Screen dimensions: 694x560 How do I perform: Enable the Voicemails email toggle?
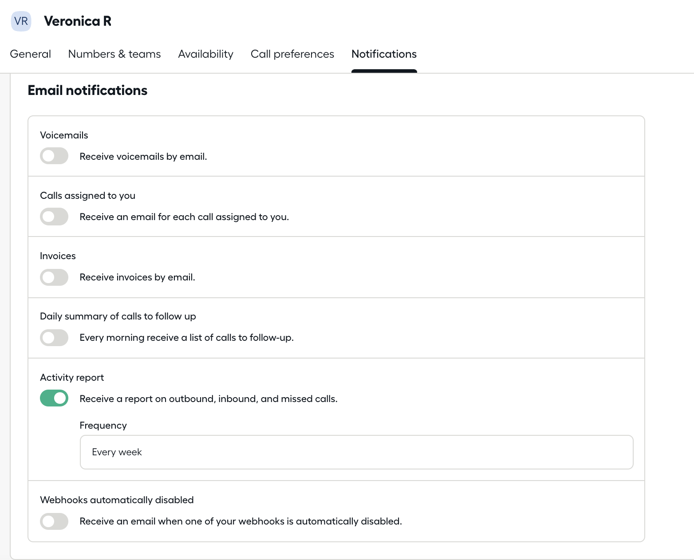54,156
